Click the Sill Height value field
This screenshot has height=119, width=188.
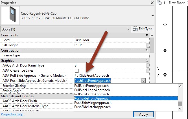tap(110, 45)
